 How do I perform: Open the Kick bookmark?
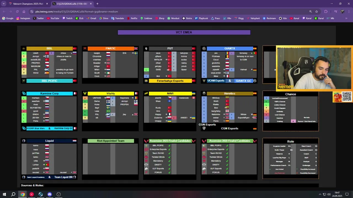79,18
